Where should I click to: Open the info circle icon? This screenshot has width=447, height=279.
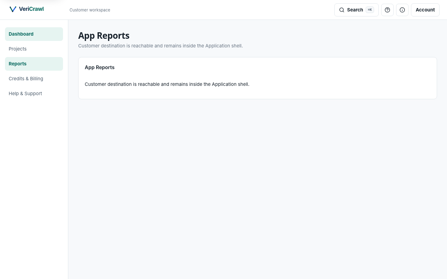pyautogui.click(x=402, y=10)
